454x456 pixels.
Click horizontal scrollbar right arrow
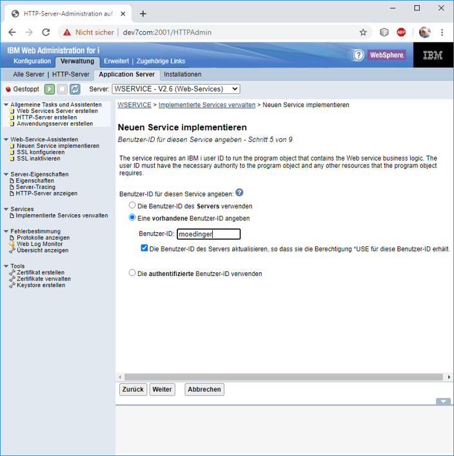449,377
